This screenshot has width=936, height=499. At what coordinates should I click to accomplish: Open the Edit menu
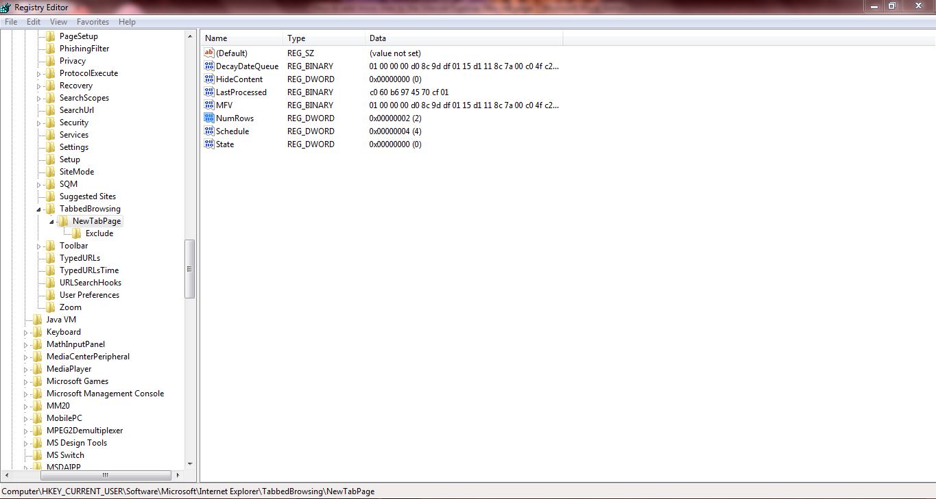[34, 22]
